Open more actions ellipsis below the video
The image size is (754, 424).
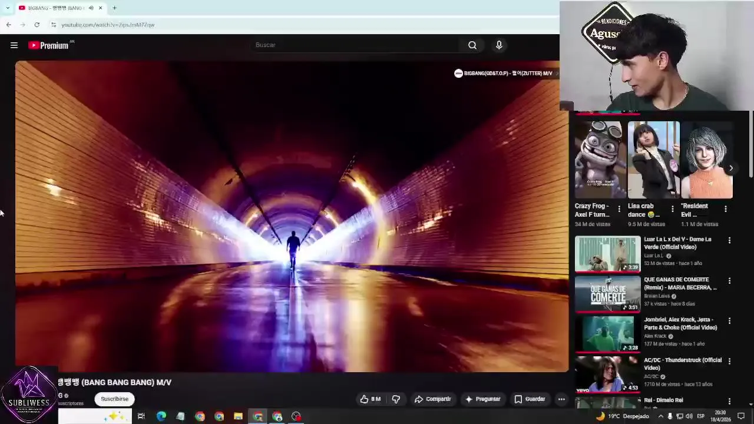point(561,399)
